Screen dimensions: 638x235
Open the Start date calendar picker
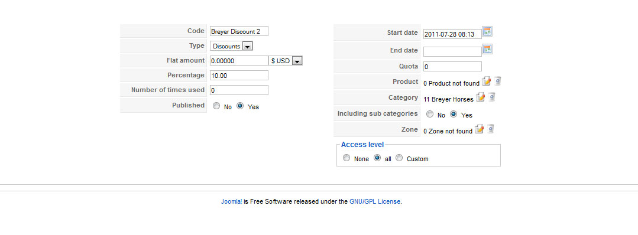(x=487, y=31)
